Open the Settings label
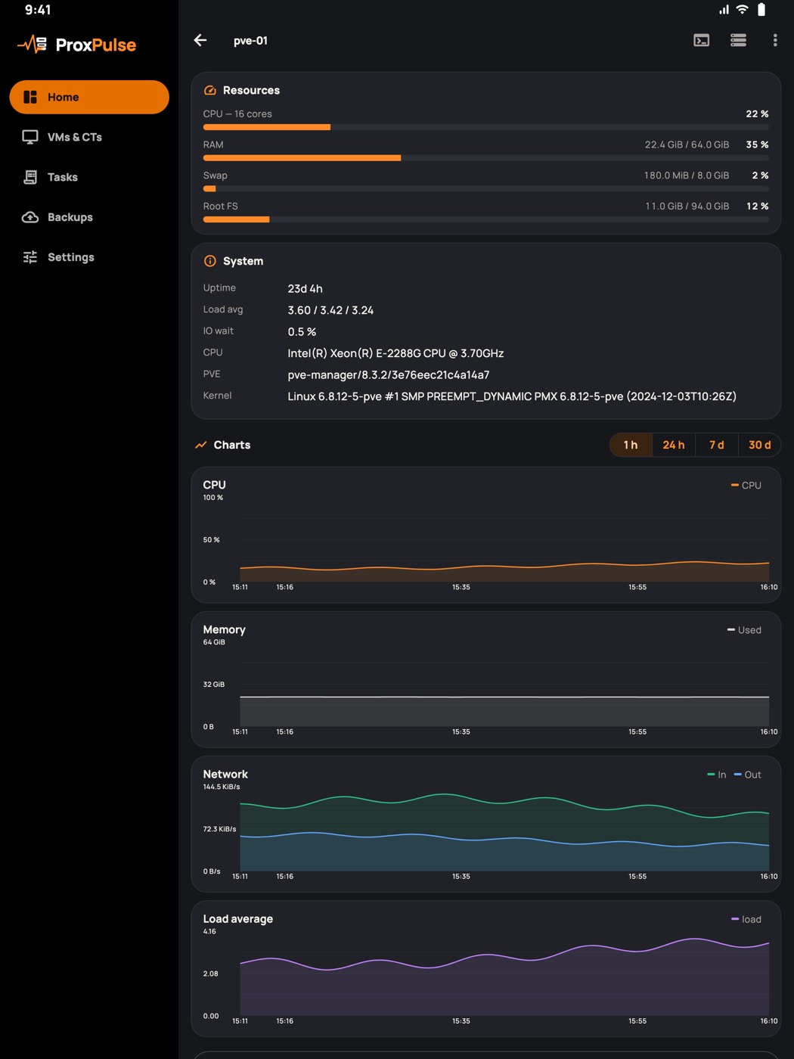794x1059 pixels. pyautogui.click(x=71, y=257)
